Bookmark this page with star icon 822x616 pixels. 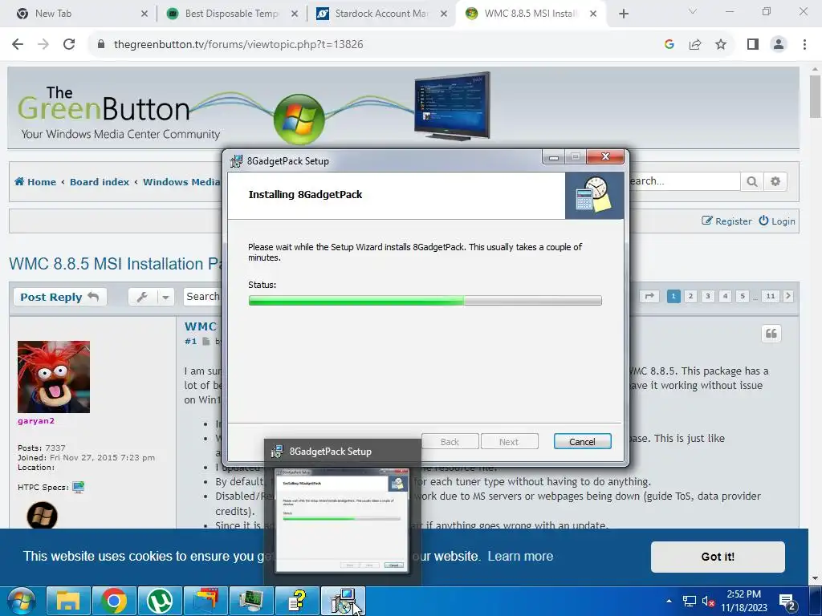pos(721,45)
